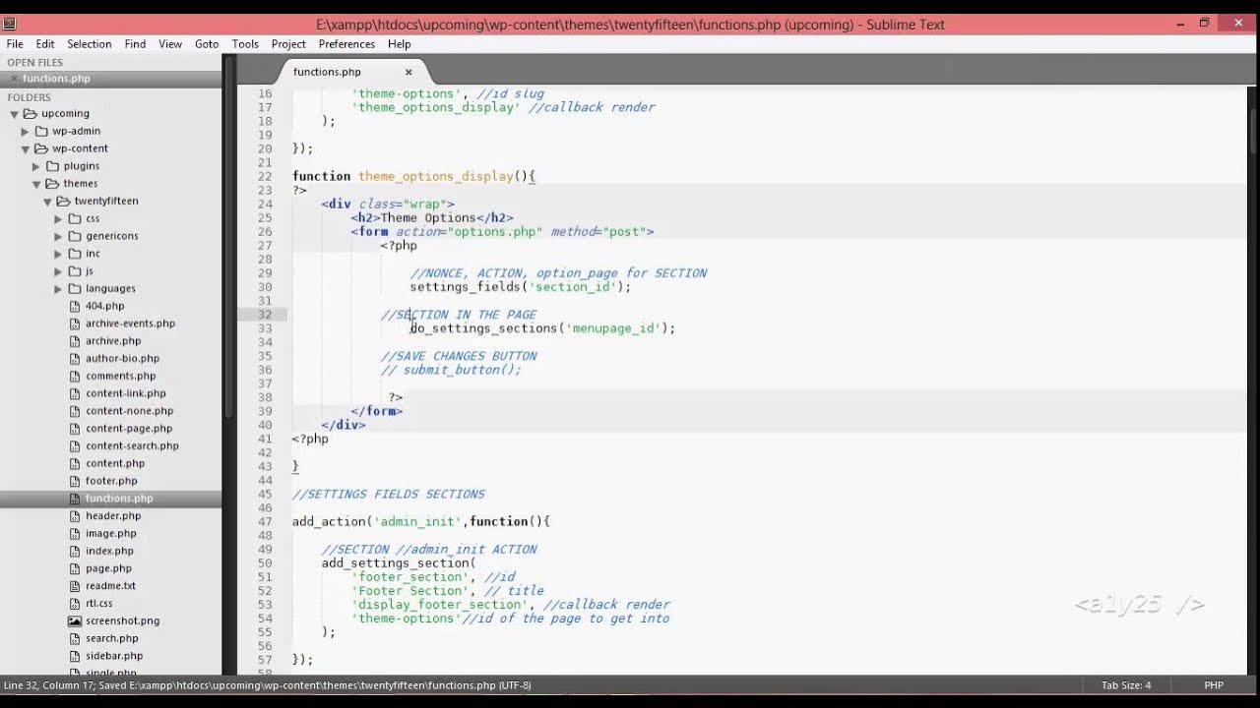Click the rtl.css file icon

coord(75,604)
